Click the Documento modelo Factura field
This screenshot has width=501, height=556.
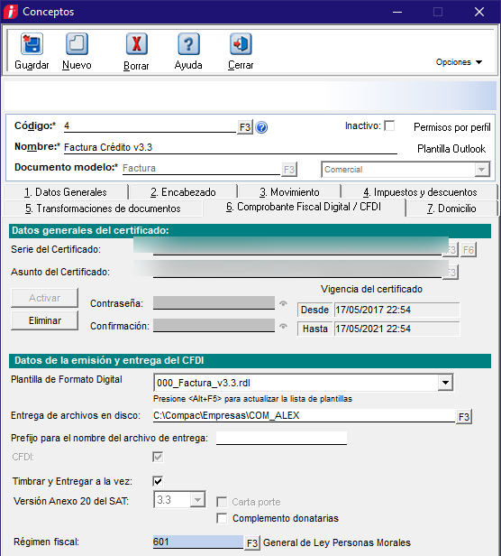(x=201, y=169)
